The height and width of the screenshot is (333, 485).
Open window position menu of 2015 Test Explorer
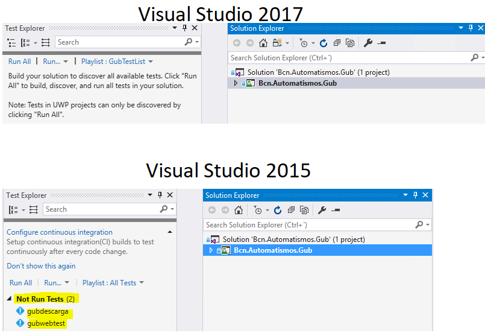click(150, 195)
